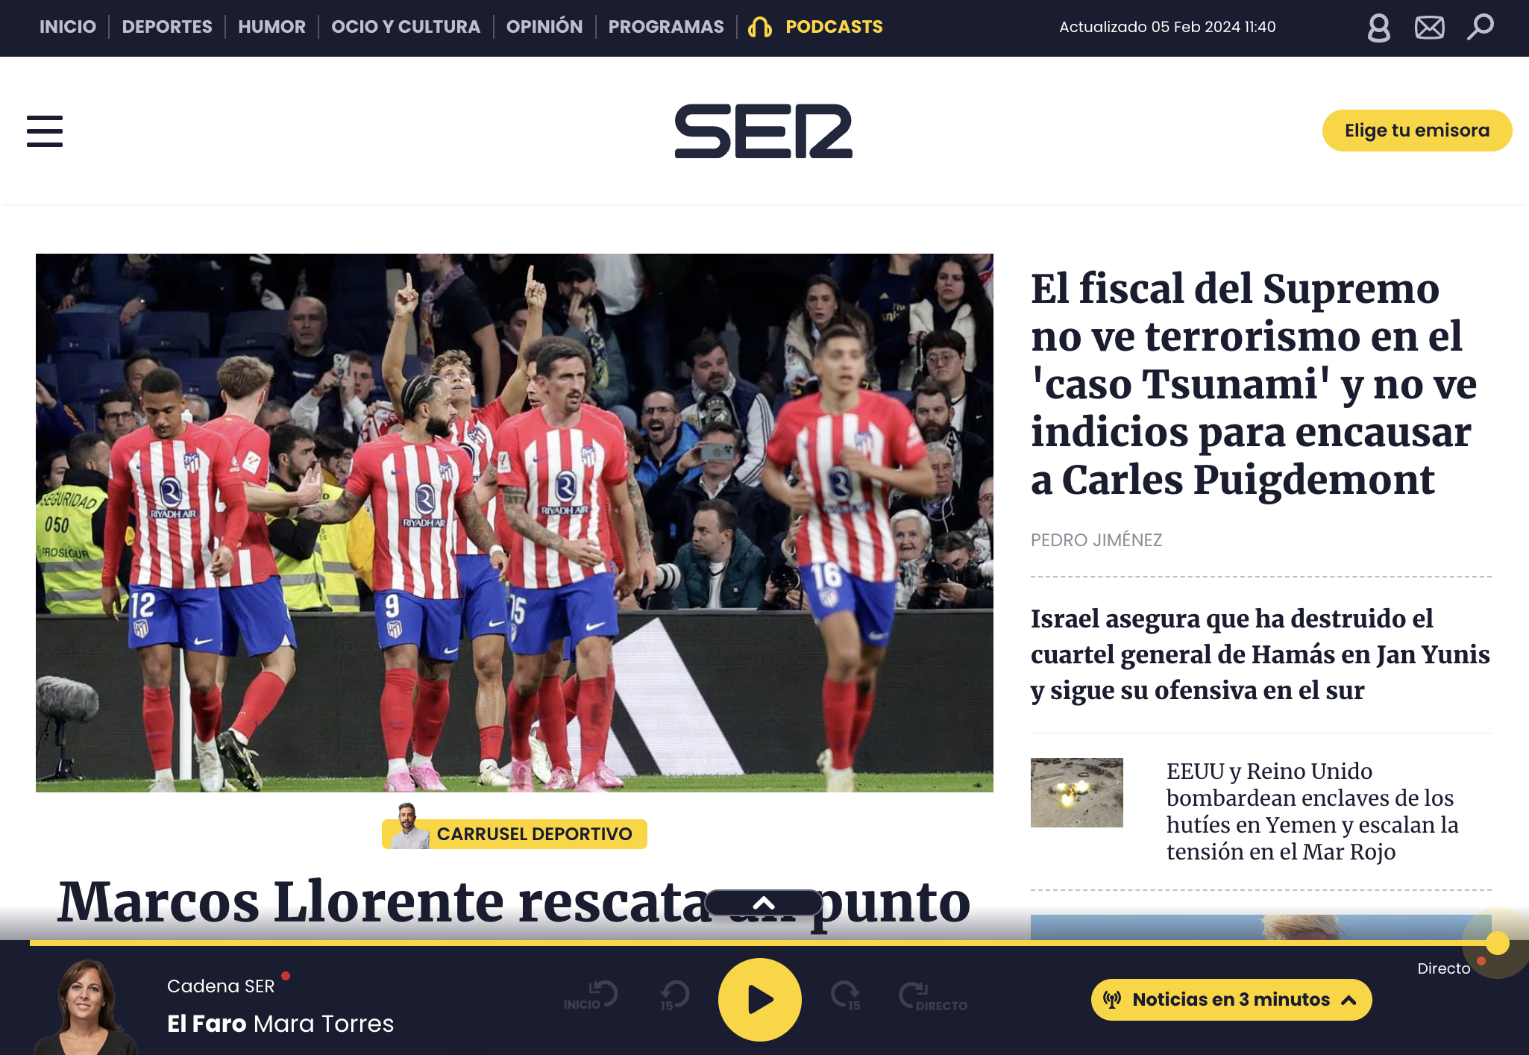
Task: Open the Marcos Llorente rescata headline
Action: click(x=515, y=903)
